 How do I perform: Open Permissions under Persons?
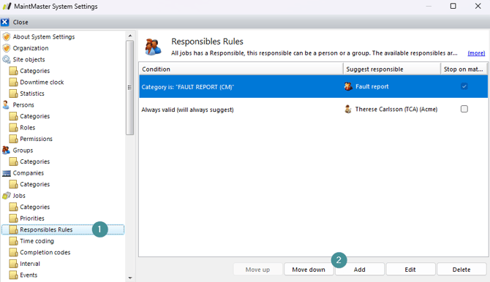pos(36,139)
